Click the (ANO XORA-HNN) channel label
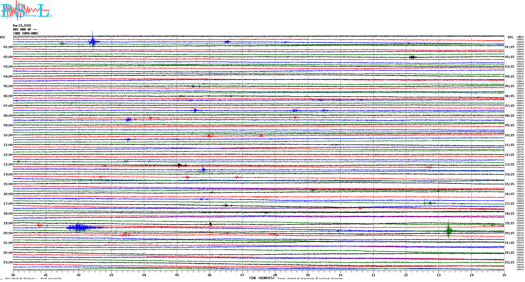 pyautogui.click(x=26, y=33)
